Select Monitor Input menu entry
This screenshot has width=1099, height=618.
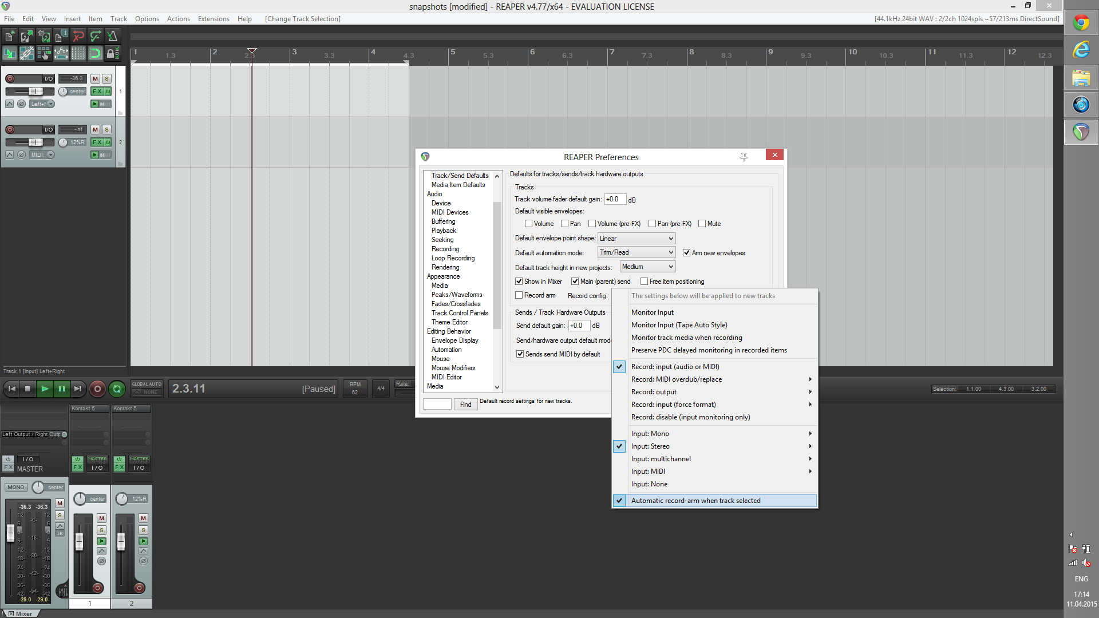coord(715,312)
